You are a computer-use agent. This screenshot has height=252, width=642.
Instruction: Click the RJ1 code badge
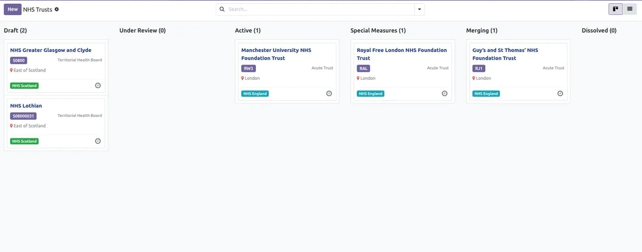(479, 68)
